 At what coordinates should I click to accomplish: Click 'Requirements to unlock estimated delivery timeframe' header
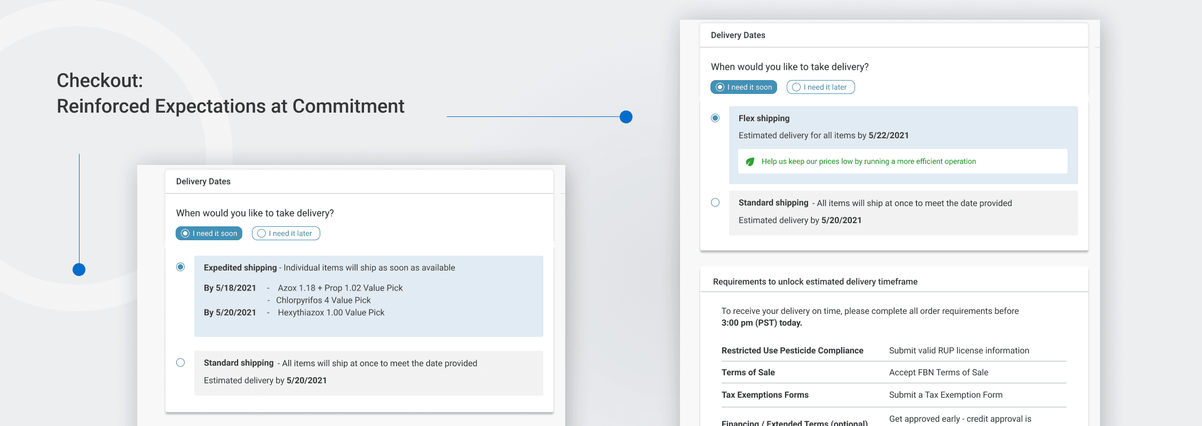tap(815, 281)
